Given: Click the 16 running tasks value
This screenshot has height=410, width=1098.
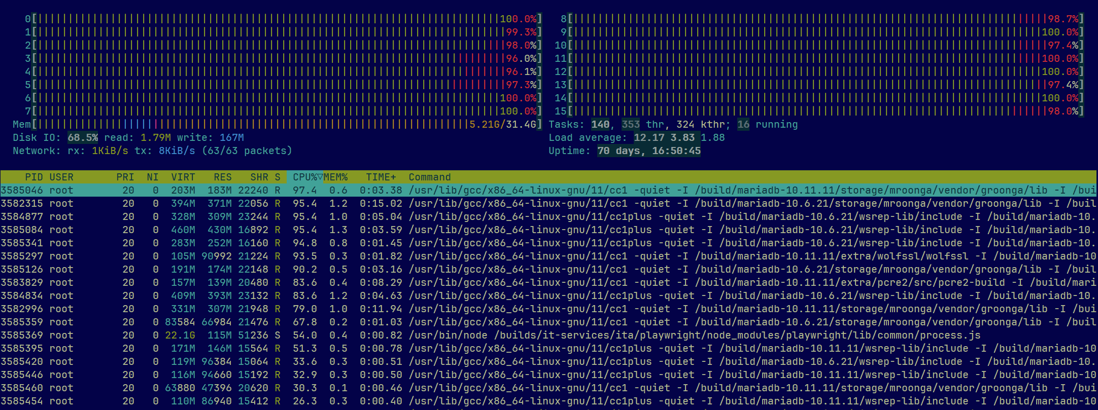Looking at the screenshot, I should [743, 124].
